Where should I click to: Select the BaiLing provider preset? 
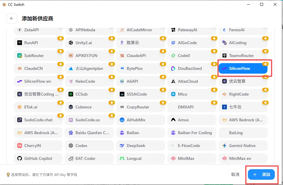[x=243, y=133]
